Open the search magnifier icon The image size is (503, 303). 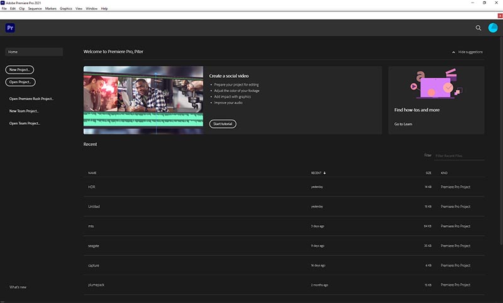click(x=478, y=28)
